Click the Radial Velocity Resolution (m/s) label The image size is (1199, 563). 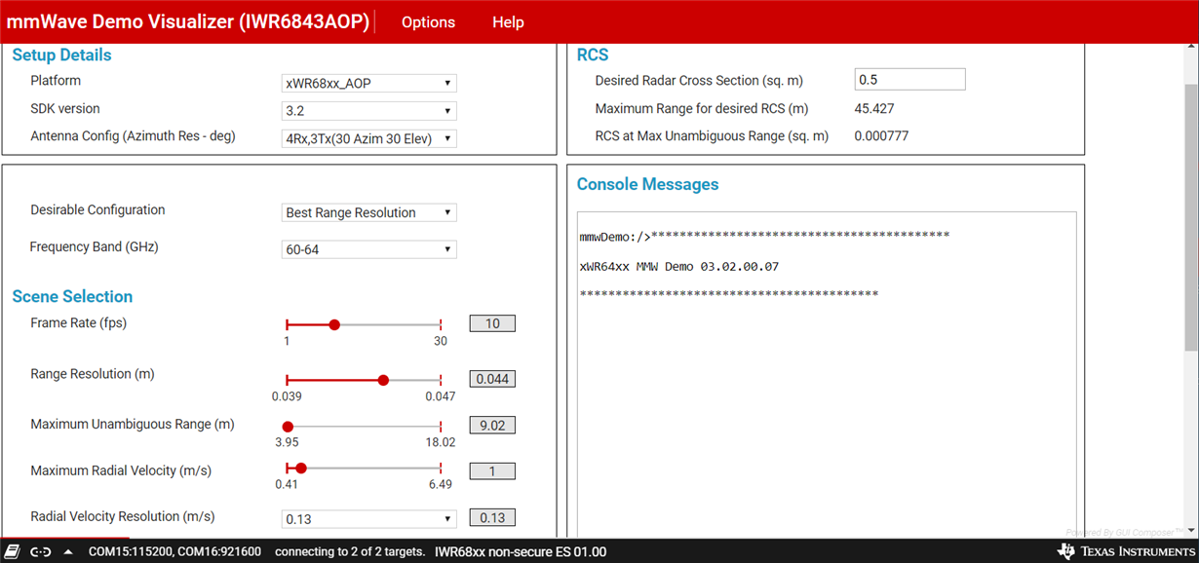[x=123, y=516]
